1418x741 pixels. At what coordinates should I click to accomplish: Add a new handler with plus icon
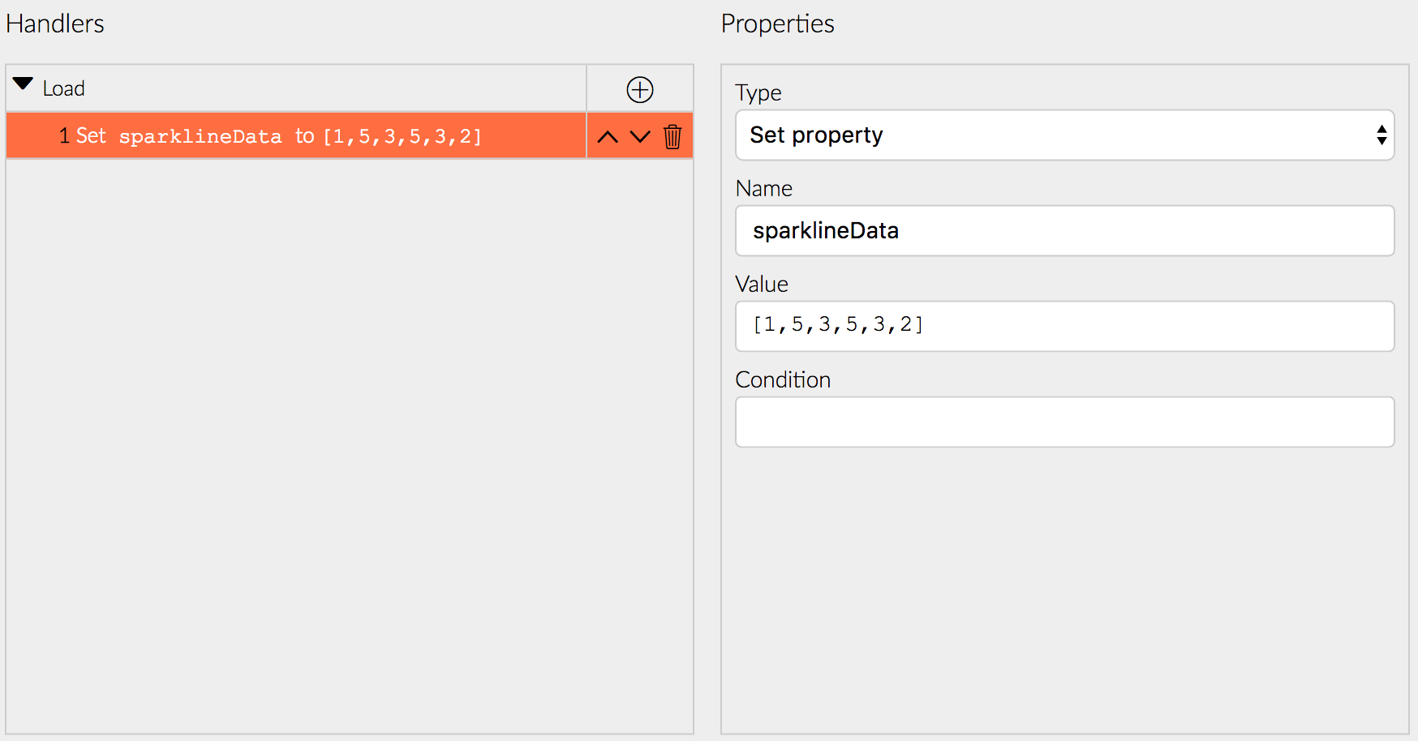(640, 89)
